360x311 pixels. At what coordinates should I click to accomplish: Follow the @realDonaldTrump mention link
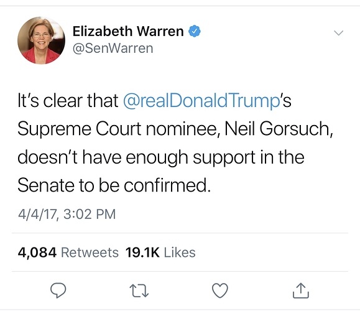pos(201,101)
